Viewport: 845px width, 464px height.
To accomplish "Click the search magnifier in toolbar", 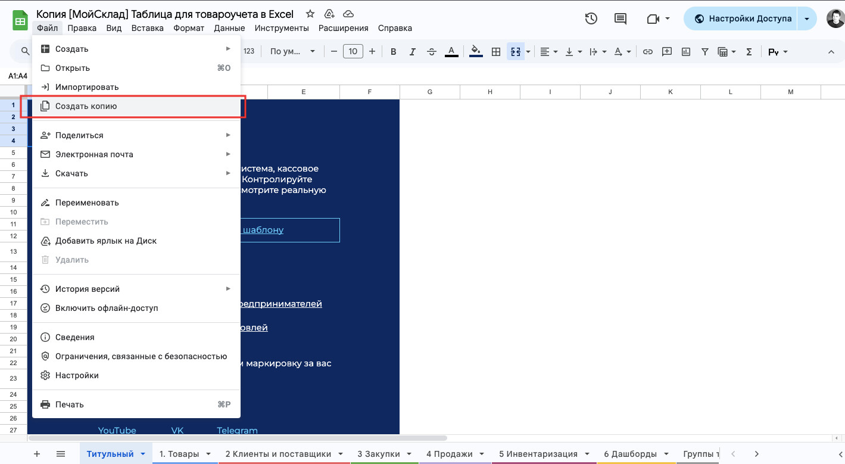I will point(25,52).
